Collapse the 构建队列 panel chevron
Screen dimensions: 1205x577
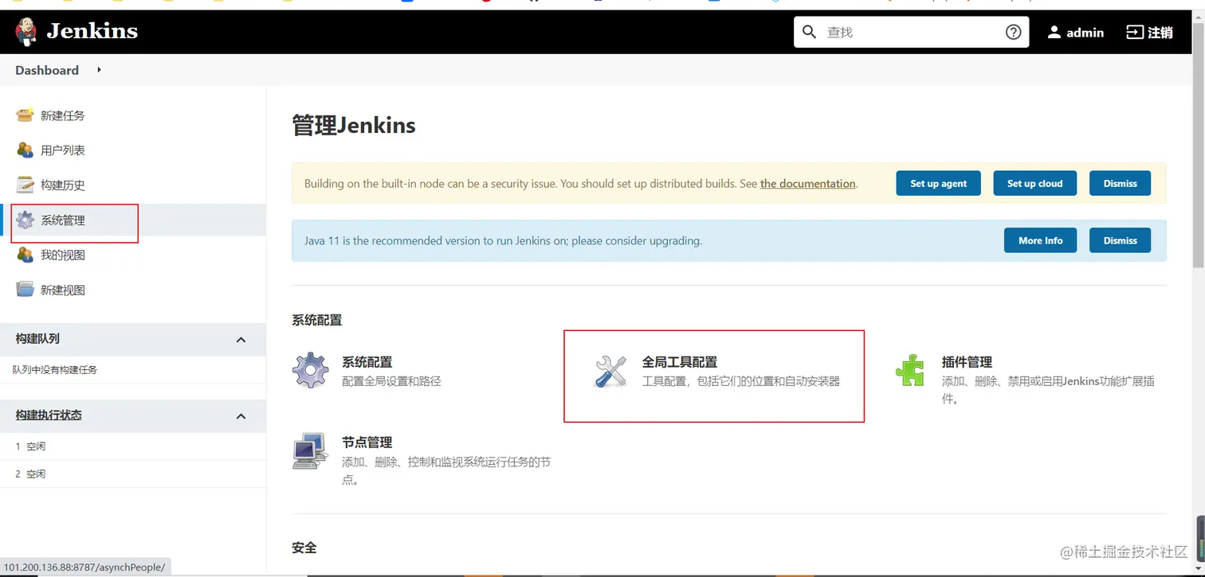click(x=241, y=340)
